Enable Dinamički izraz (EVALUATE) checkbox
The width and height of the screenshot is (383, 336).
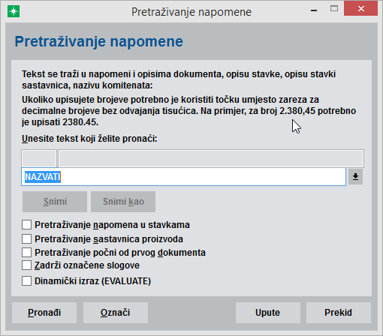[x=26, y=281]
